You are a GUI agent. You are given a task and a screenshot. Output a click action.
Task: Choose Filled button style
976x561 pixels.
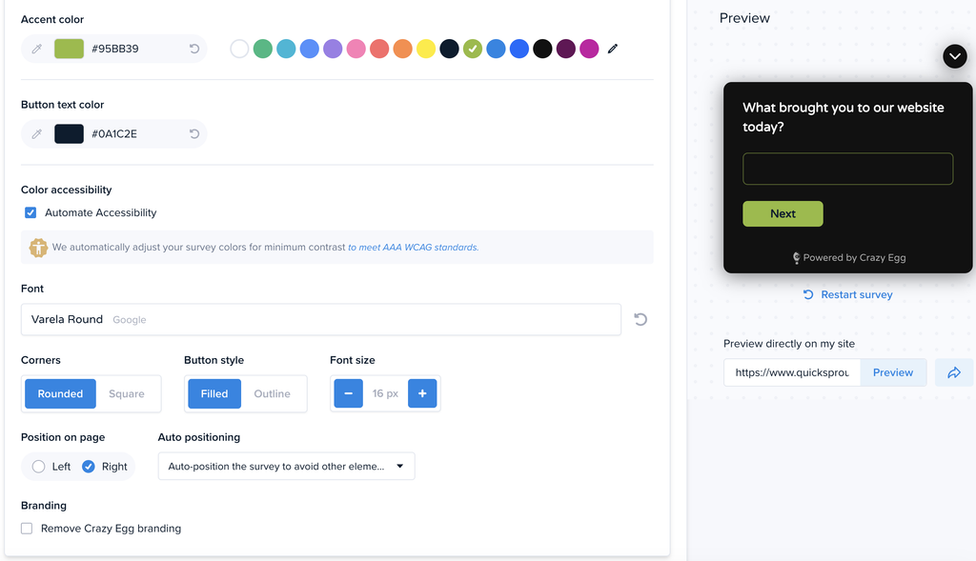click(214, 393)
